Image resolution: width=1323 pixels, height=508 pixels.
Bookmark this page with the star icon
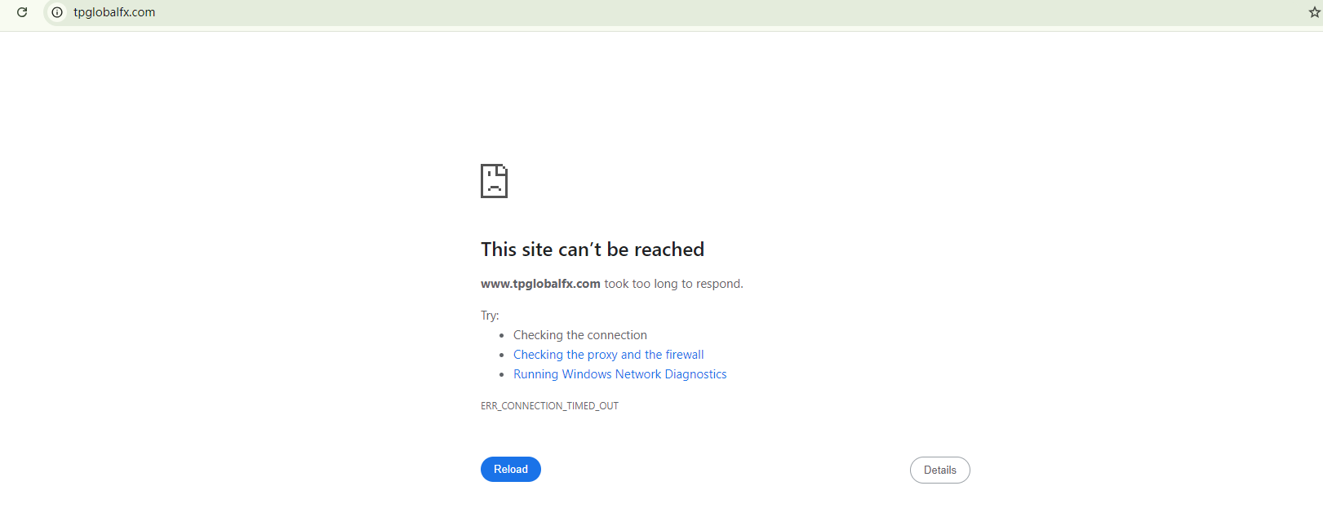tap(1314, 12)
